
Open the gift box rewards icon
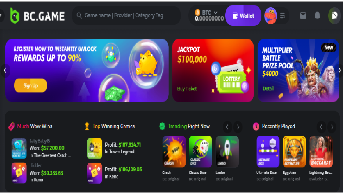(x=303, y=16)
